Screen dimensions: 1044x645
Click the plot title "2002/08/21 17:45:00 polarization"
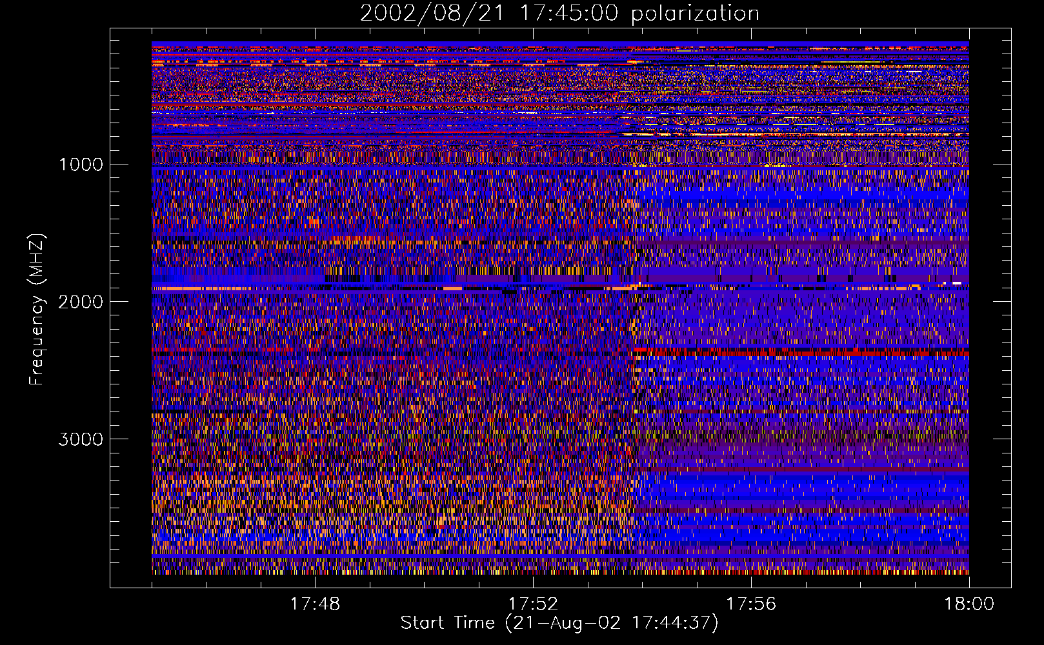(559, 14)
